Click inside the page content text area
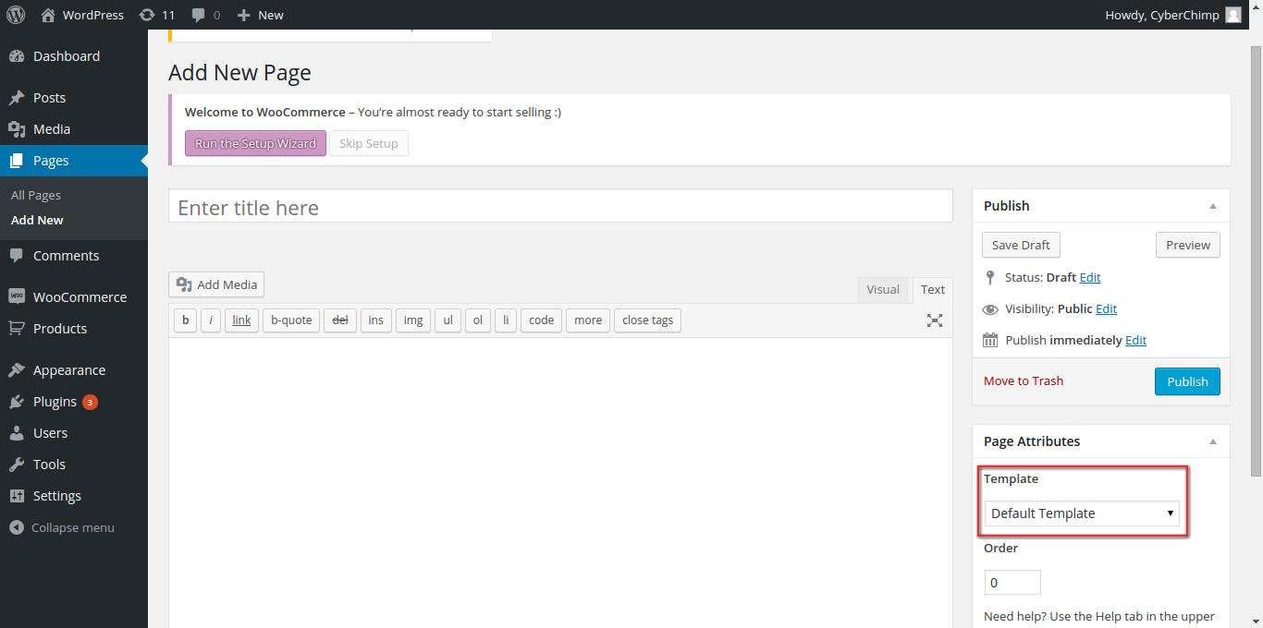Viewport: 1263px width, 628px height. [x=560, y=482]
